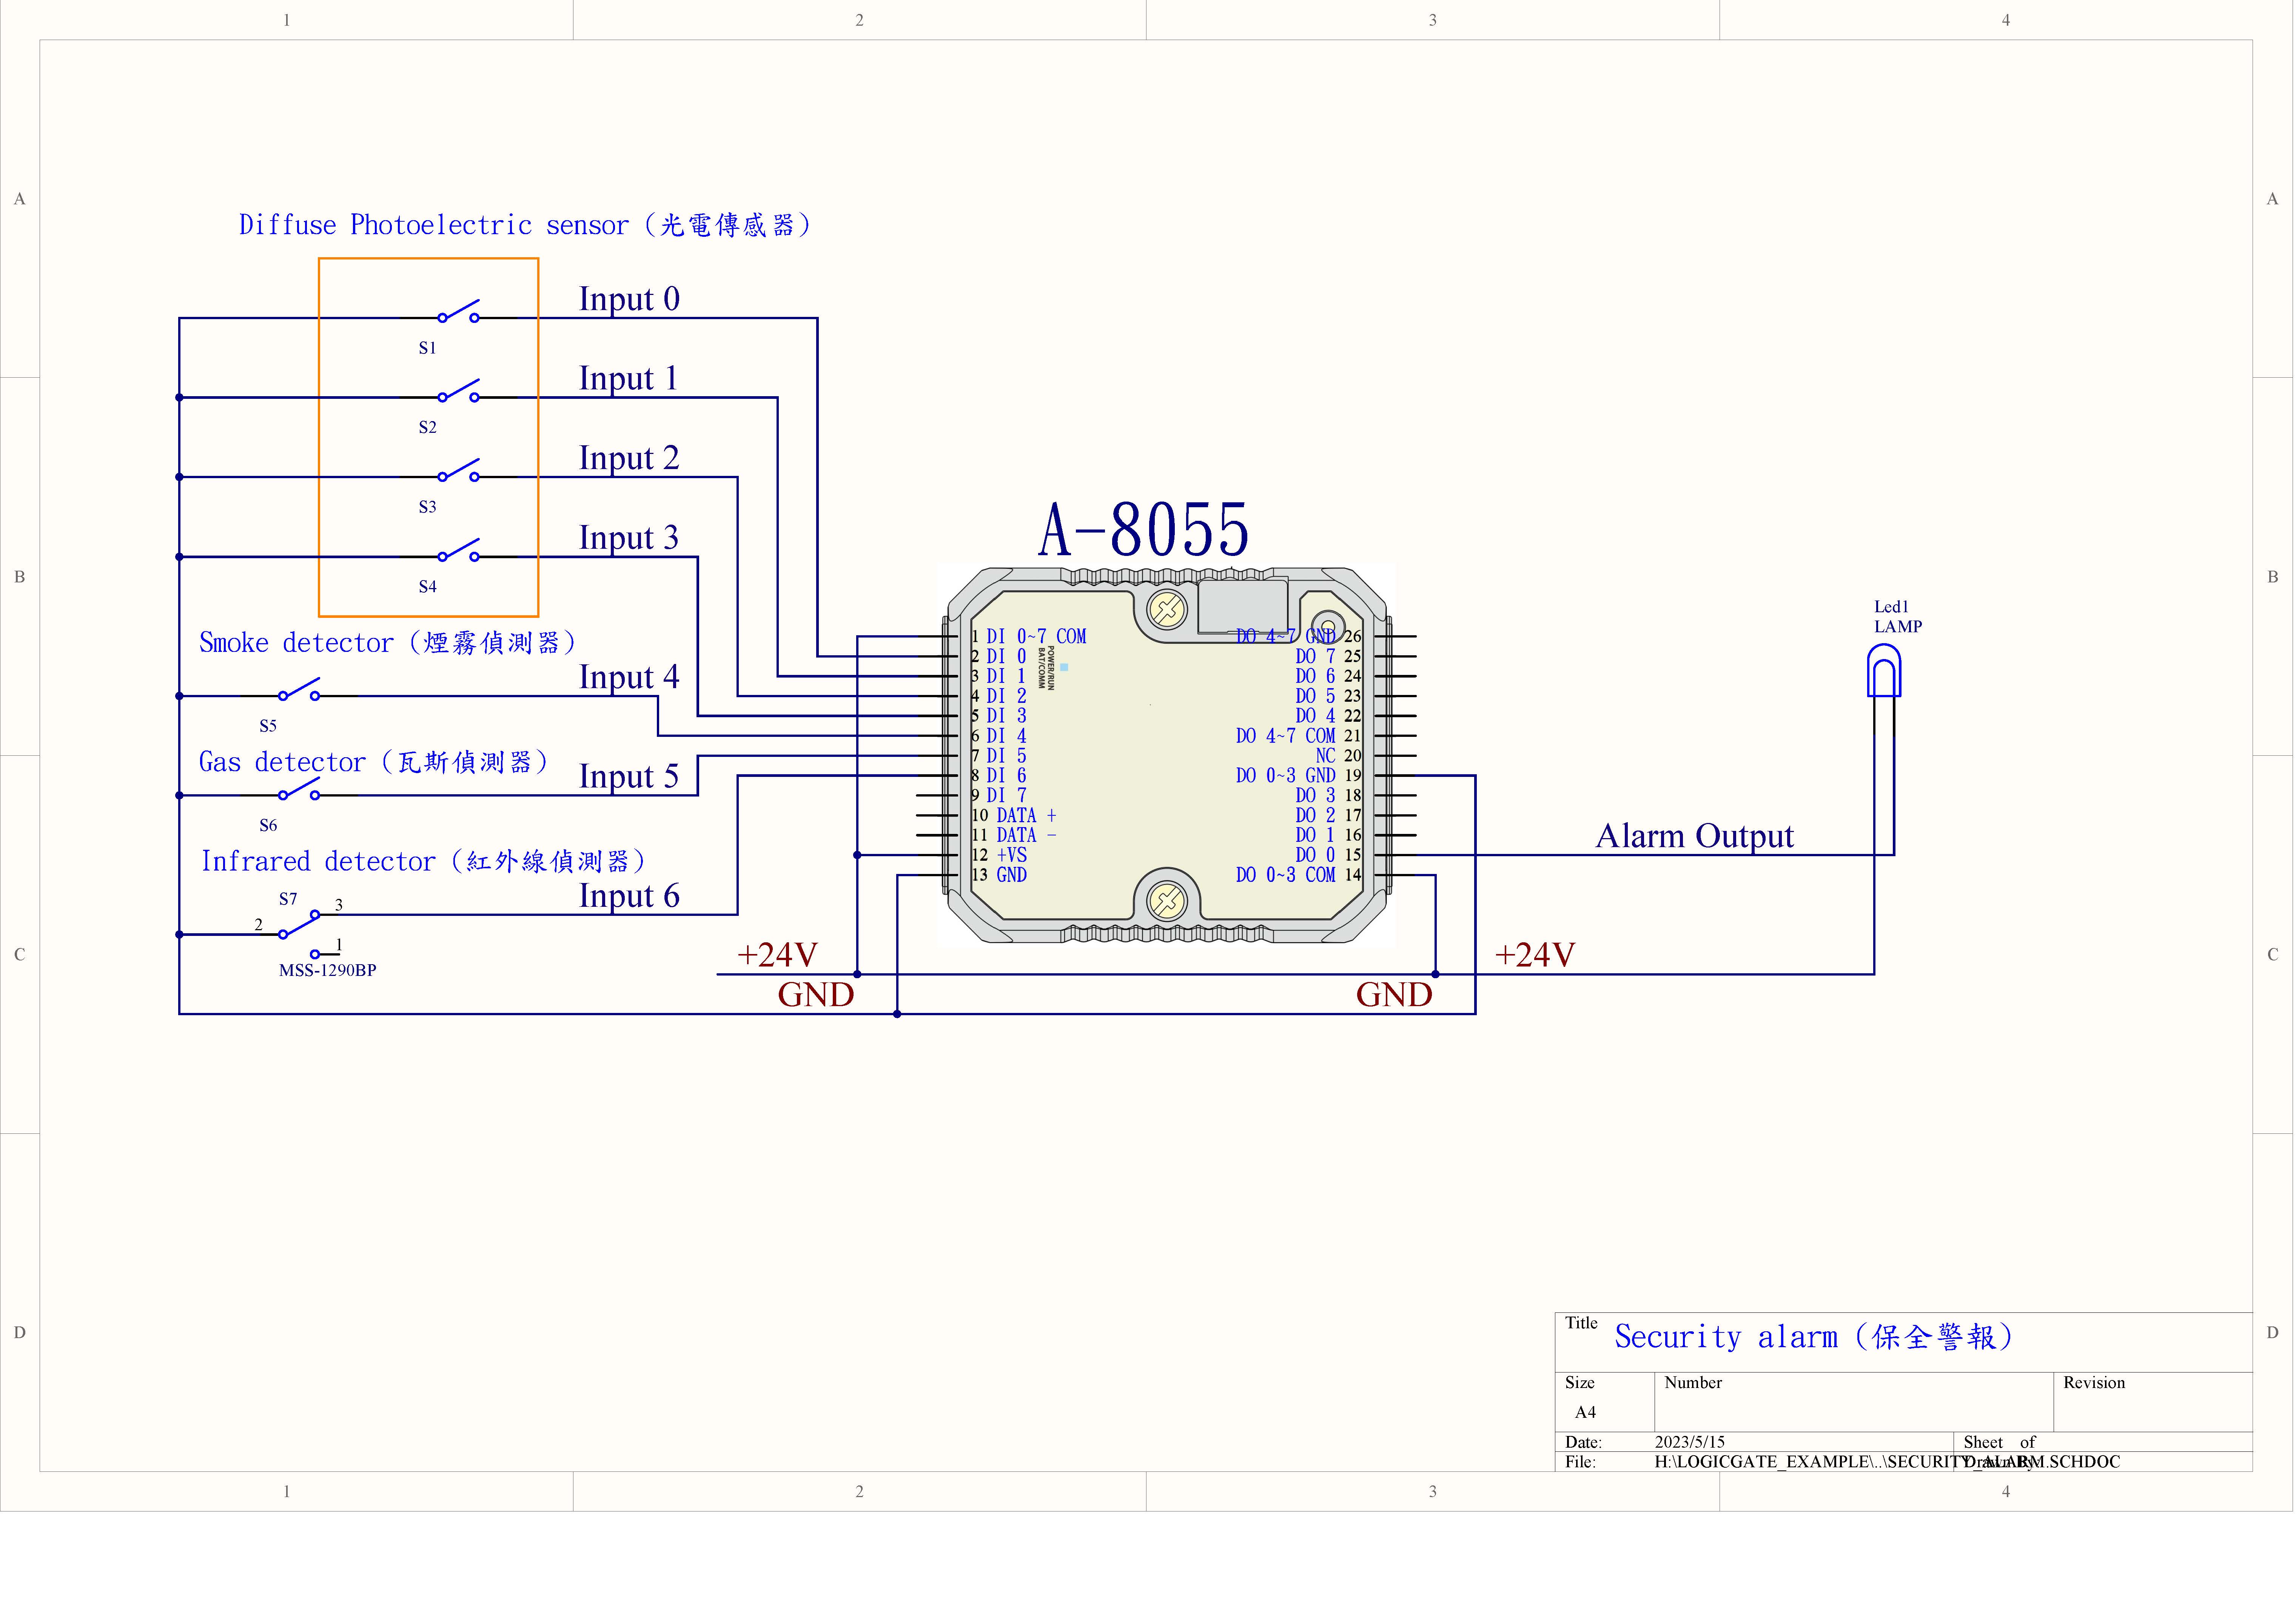Viewport: 2296px width, 1621px height.
Task: Click the Input 1 net label
Action: point(629,378)
